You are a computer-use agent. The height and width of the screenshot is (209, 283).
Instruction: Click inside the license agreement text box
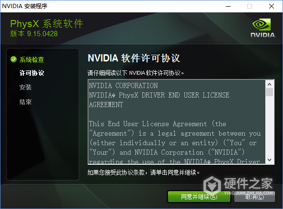[177, 122]
